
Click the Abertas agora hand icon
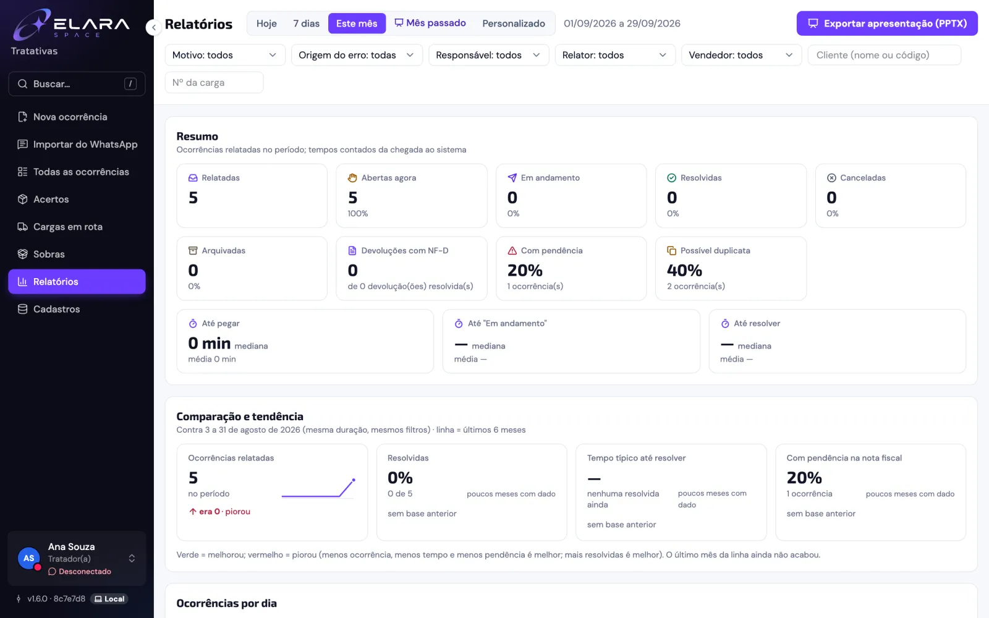tap(352, 178)
